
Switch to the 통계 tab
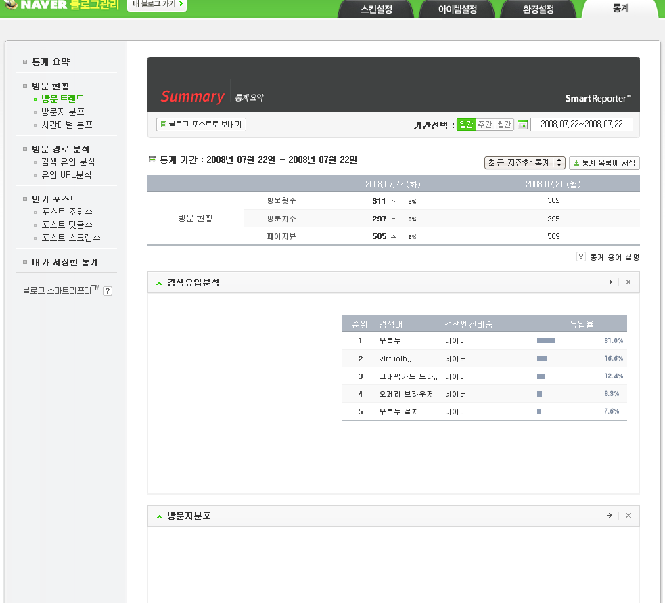620,9
